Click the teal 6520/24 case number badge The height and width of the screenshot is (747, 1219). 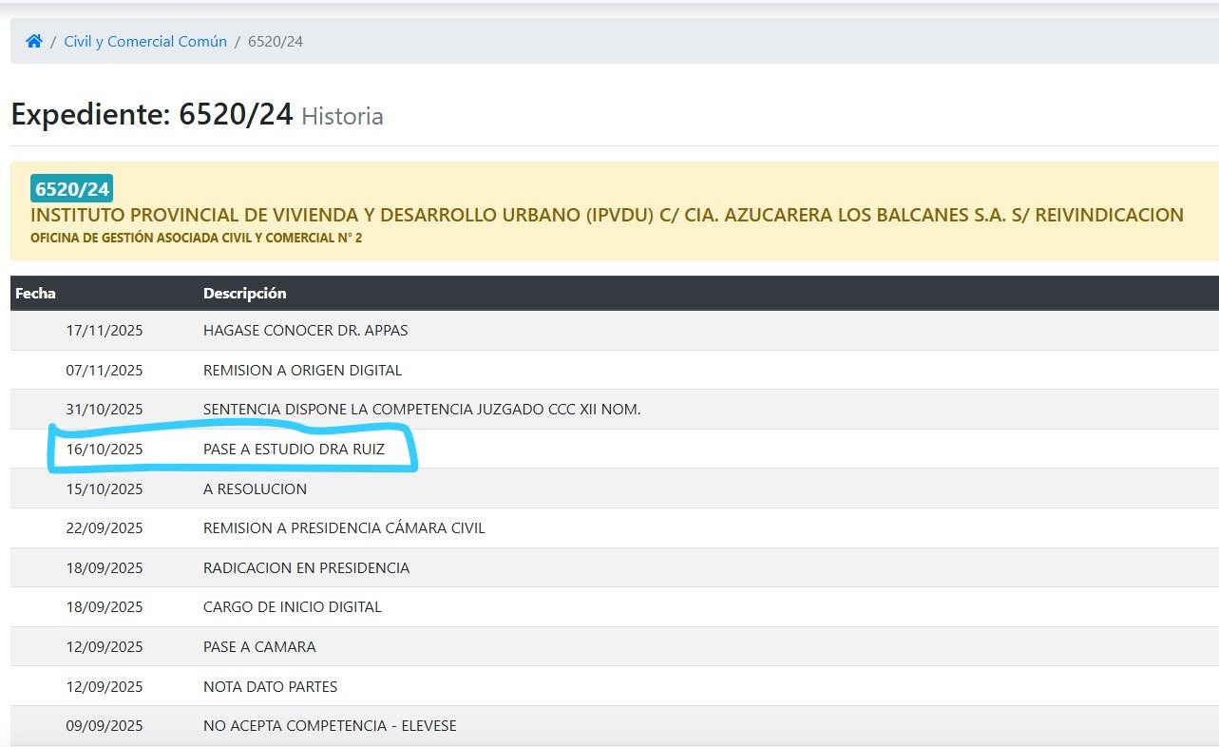coord(72,188)
